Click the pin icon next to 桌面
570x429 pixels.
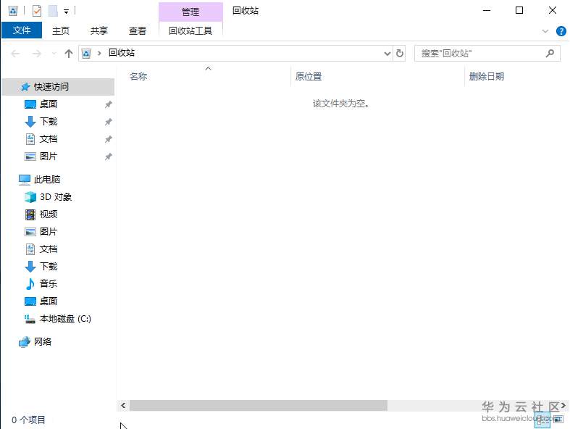[109, 104]
